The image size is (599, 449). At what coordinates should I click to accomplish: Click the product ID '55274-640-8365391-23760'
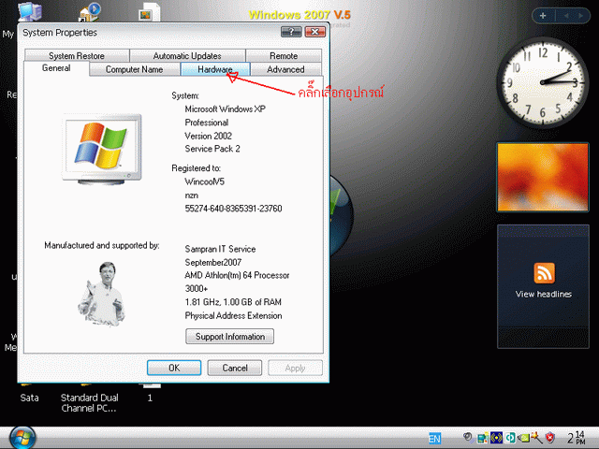click(233, 209)
